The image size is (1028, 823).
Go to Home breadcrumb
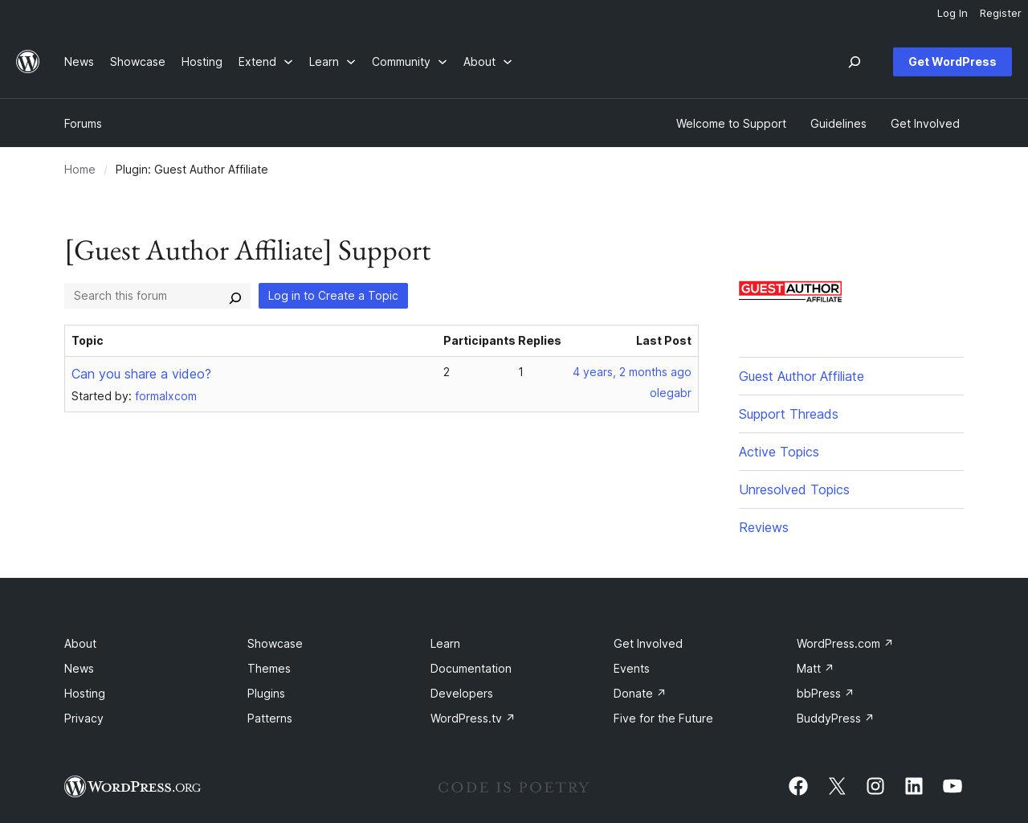point(80,170)
